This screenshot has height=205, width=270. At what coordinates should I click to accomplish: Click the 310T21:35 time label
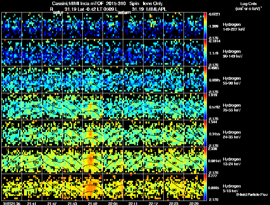[12, 204]
